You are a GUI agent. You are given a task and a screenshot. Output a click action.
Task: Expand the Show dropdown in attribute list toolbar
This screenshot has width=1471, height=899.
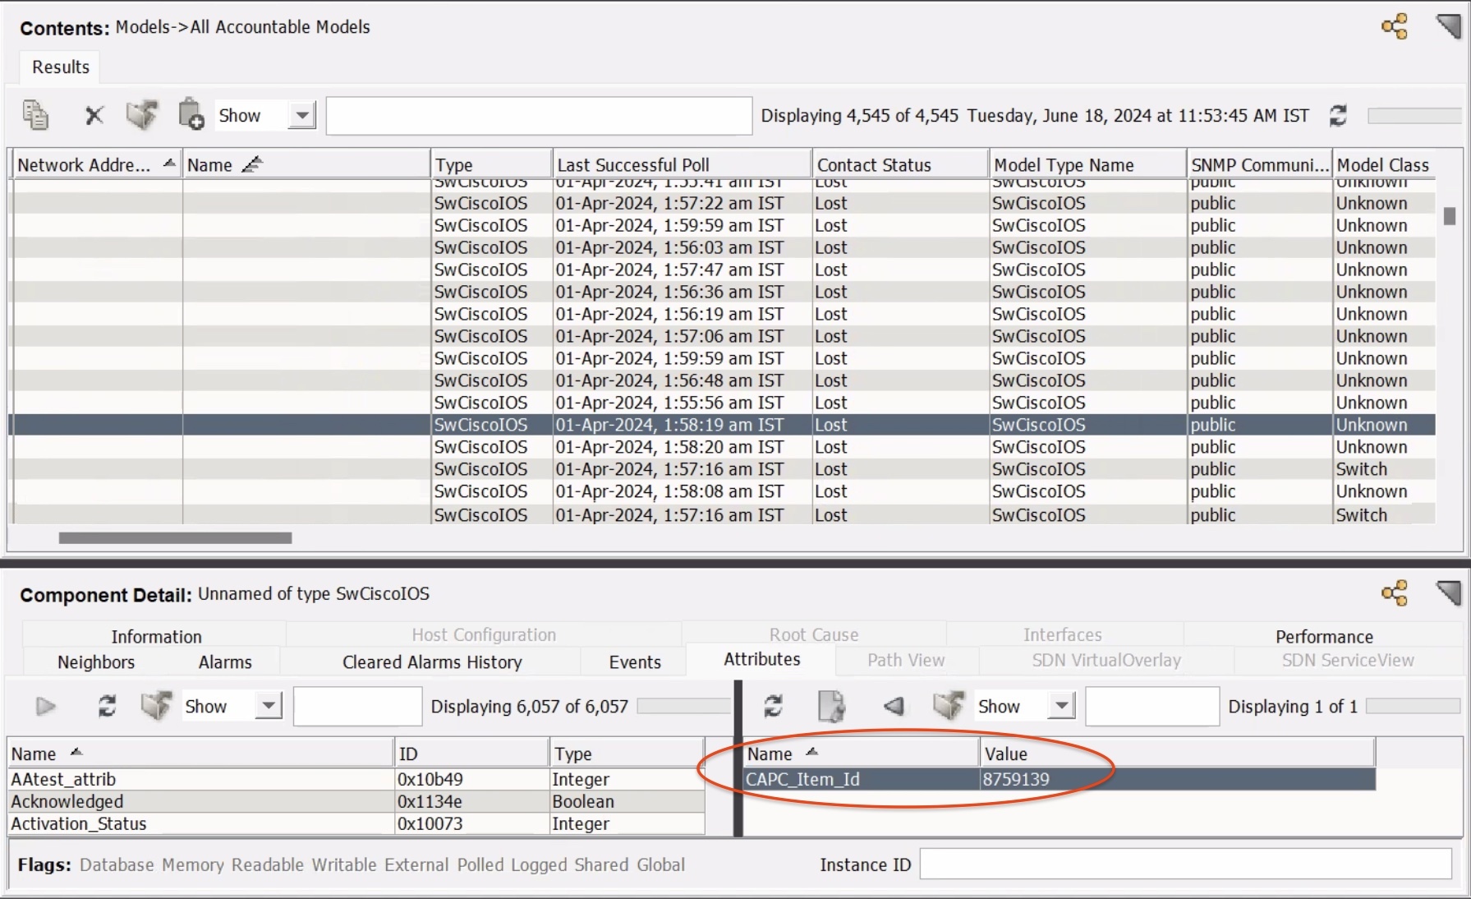coord(268,706)
